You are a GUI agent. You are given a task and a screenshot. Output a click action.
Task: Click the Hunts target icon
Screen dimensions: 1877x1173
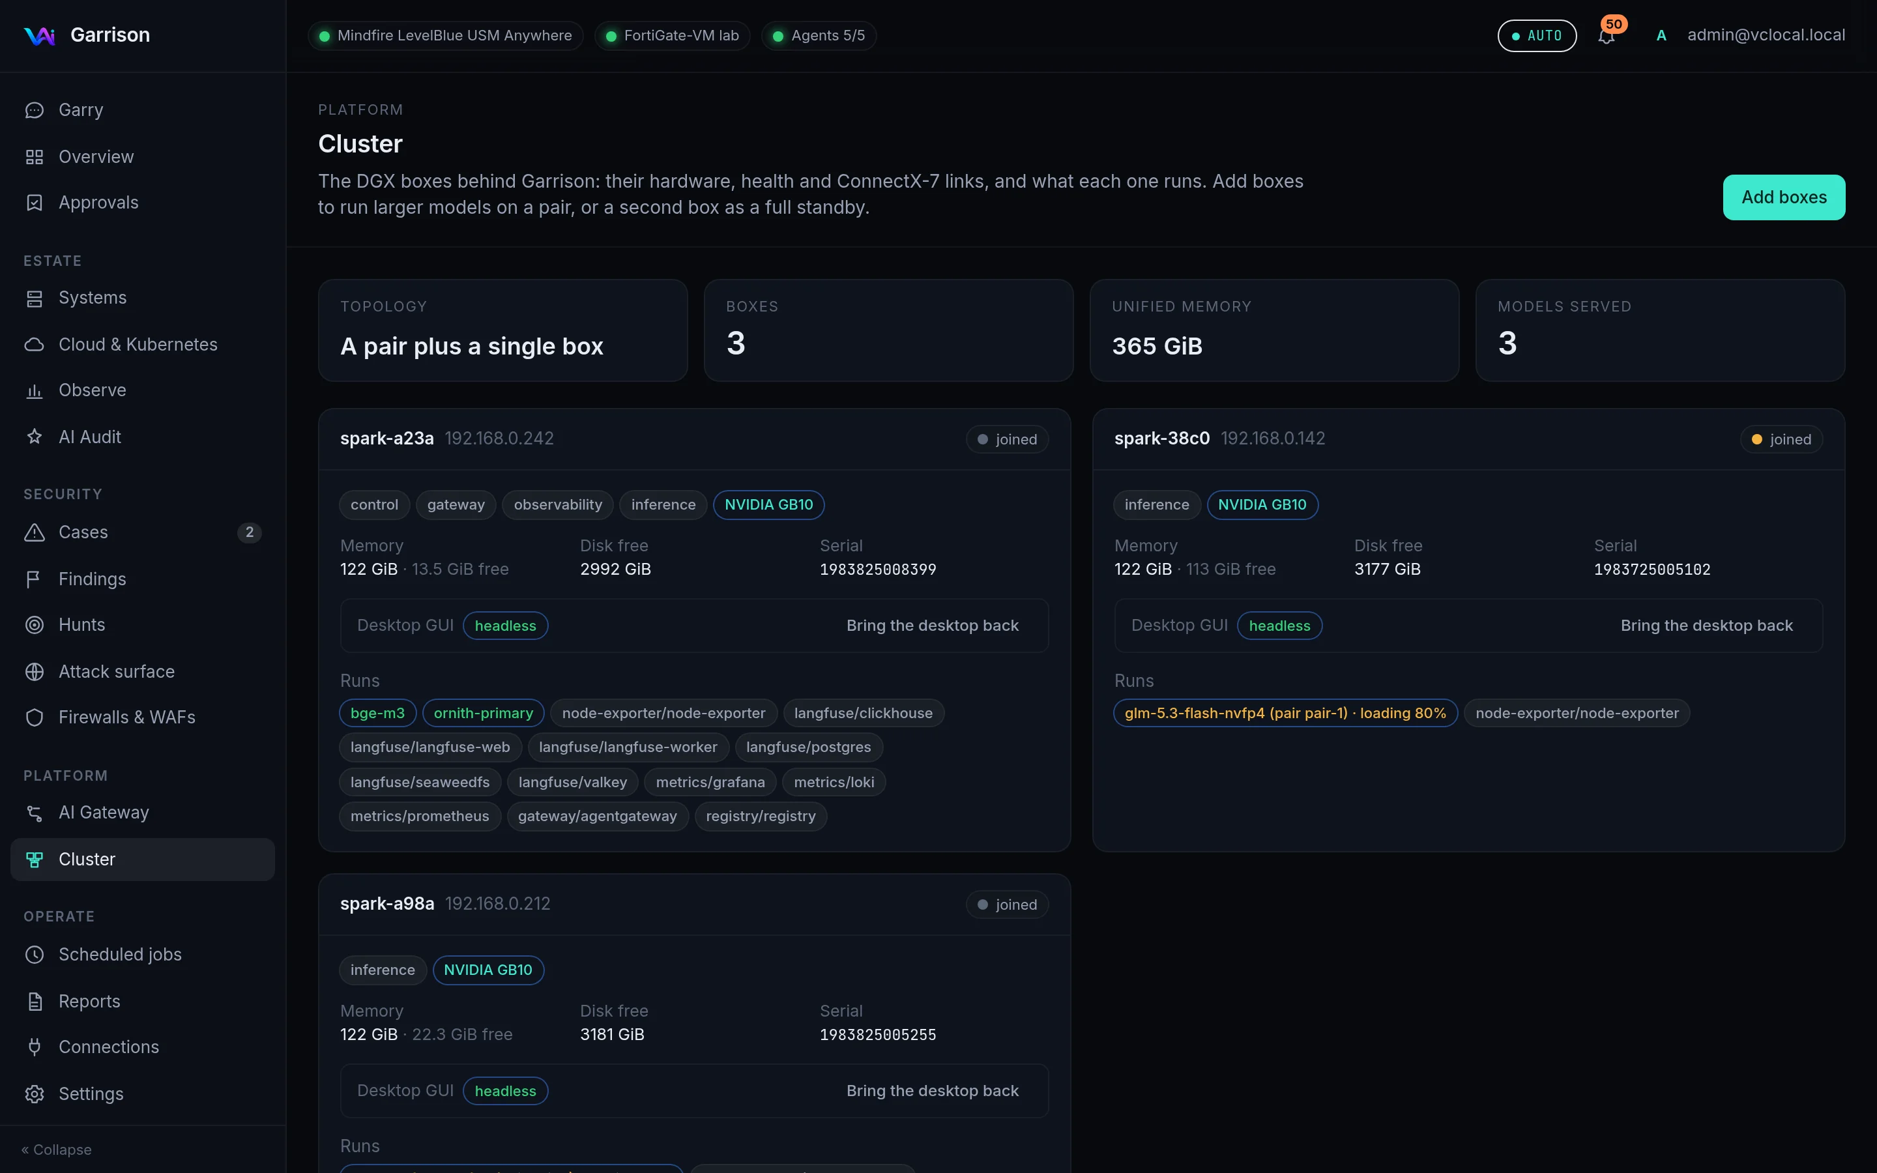(x=34, y=624)
